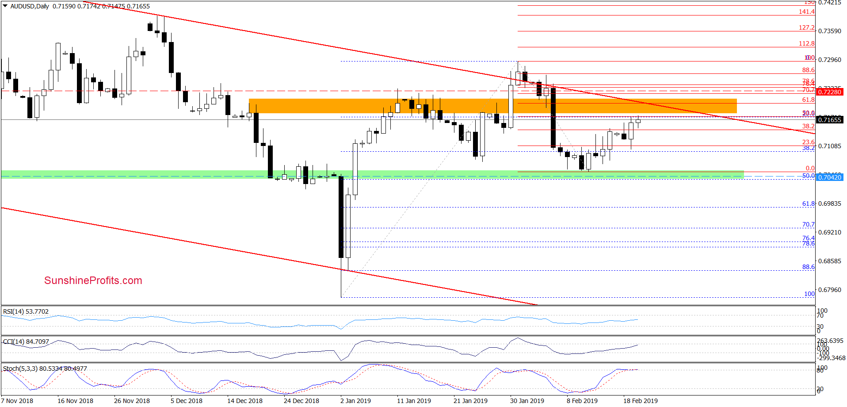This screenshot has width=847, height=407.
Task: Click the 2 Jan 2019 date label
Action: (x=355, y=401)
